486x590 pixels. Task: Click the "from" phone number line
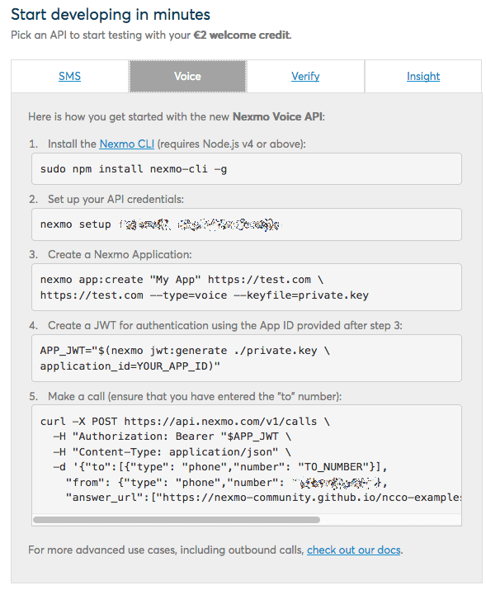click(x=226, y=483)
